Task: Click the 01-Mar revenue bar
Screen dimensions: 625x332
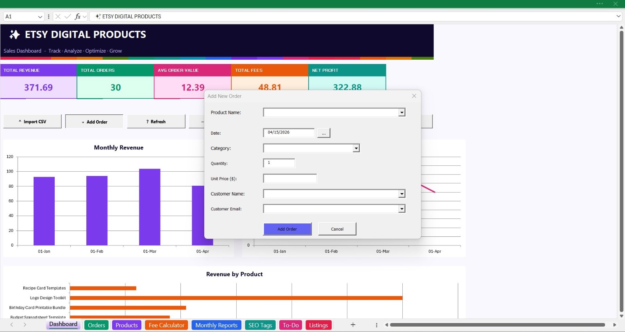Action: [x=150, y=207]
